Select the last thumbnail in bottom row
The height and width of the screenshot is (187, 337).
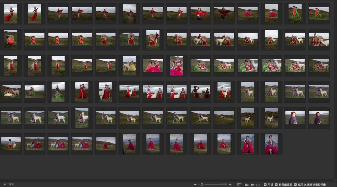coord(271,144)
